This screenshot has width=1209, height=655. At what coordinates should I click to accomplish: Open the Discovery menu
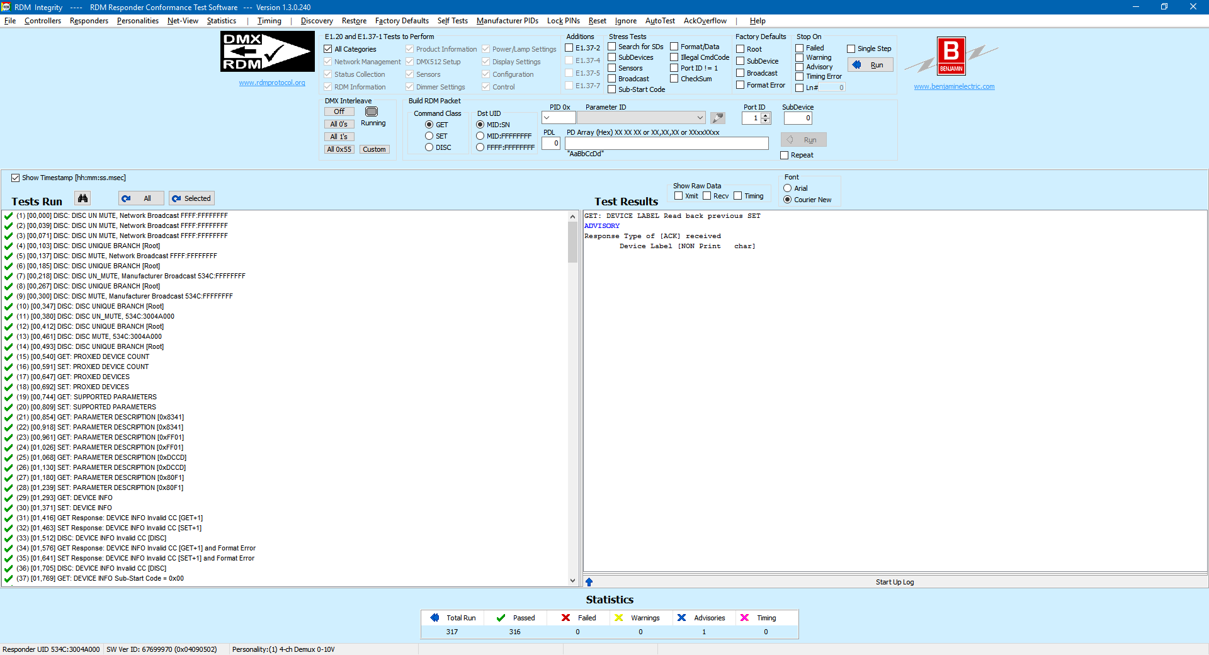pos(317,21)
